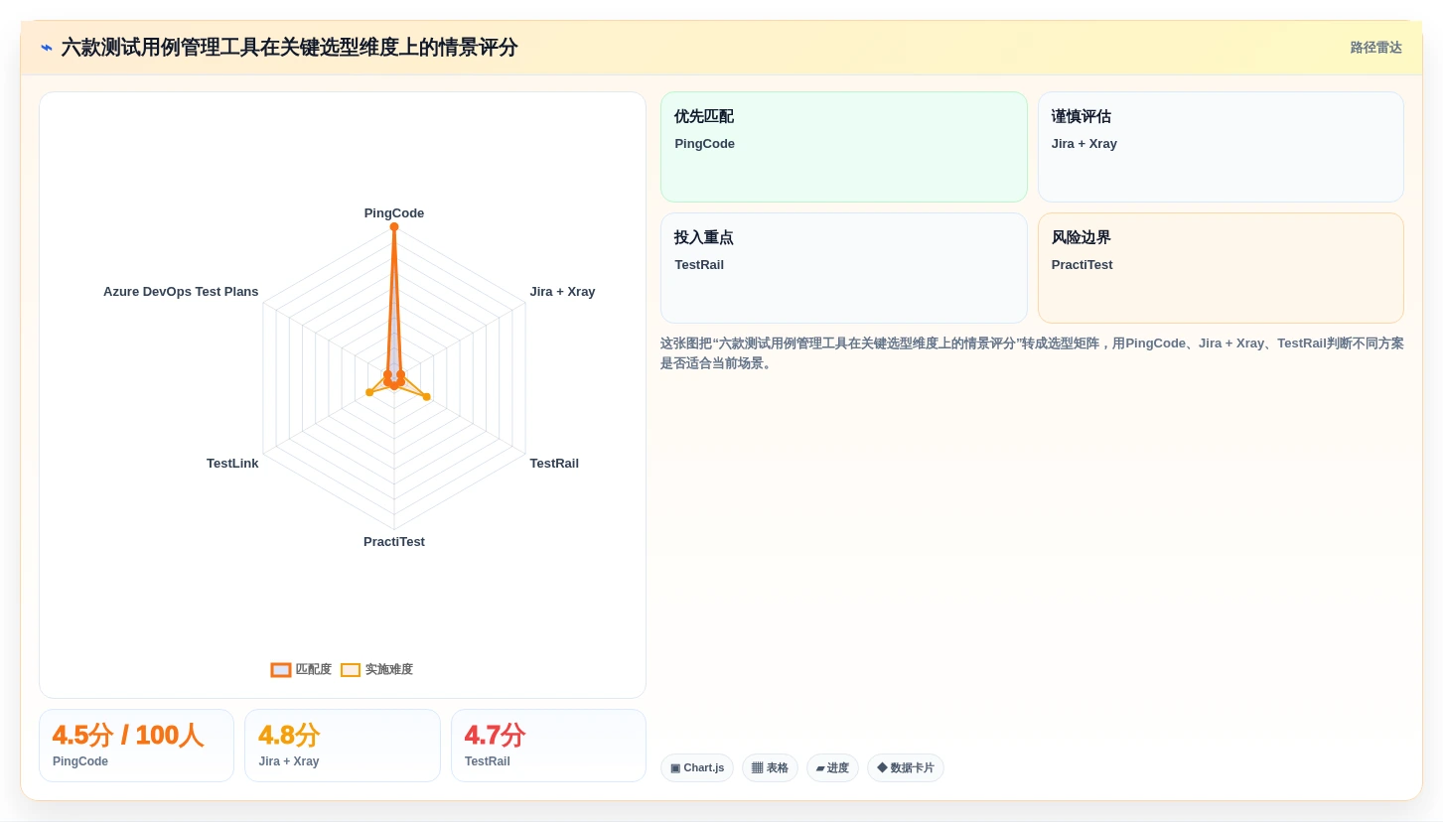Screen dimensions: 1443x822
Task: Select the 数据卡片 tag chip
Action: click(x=906, y=768)
